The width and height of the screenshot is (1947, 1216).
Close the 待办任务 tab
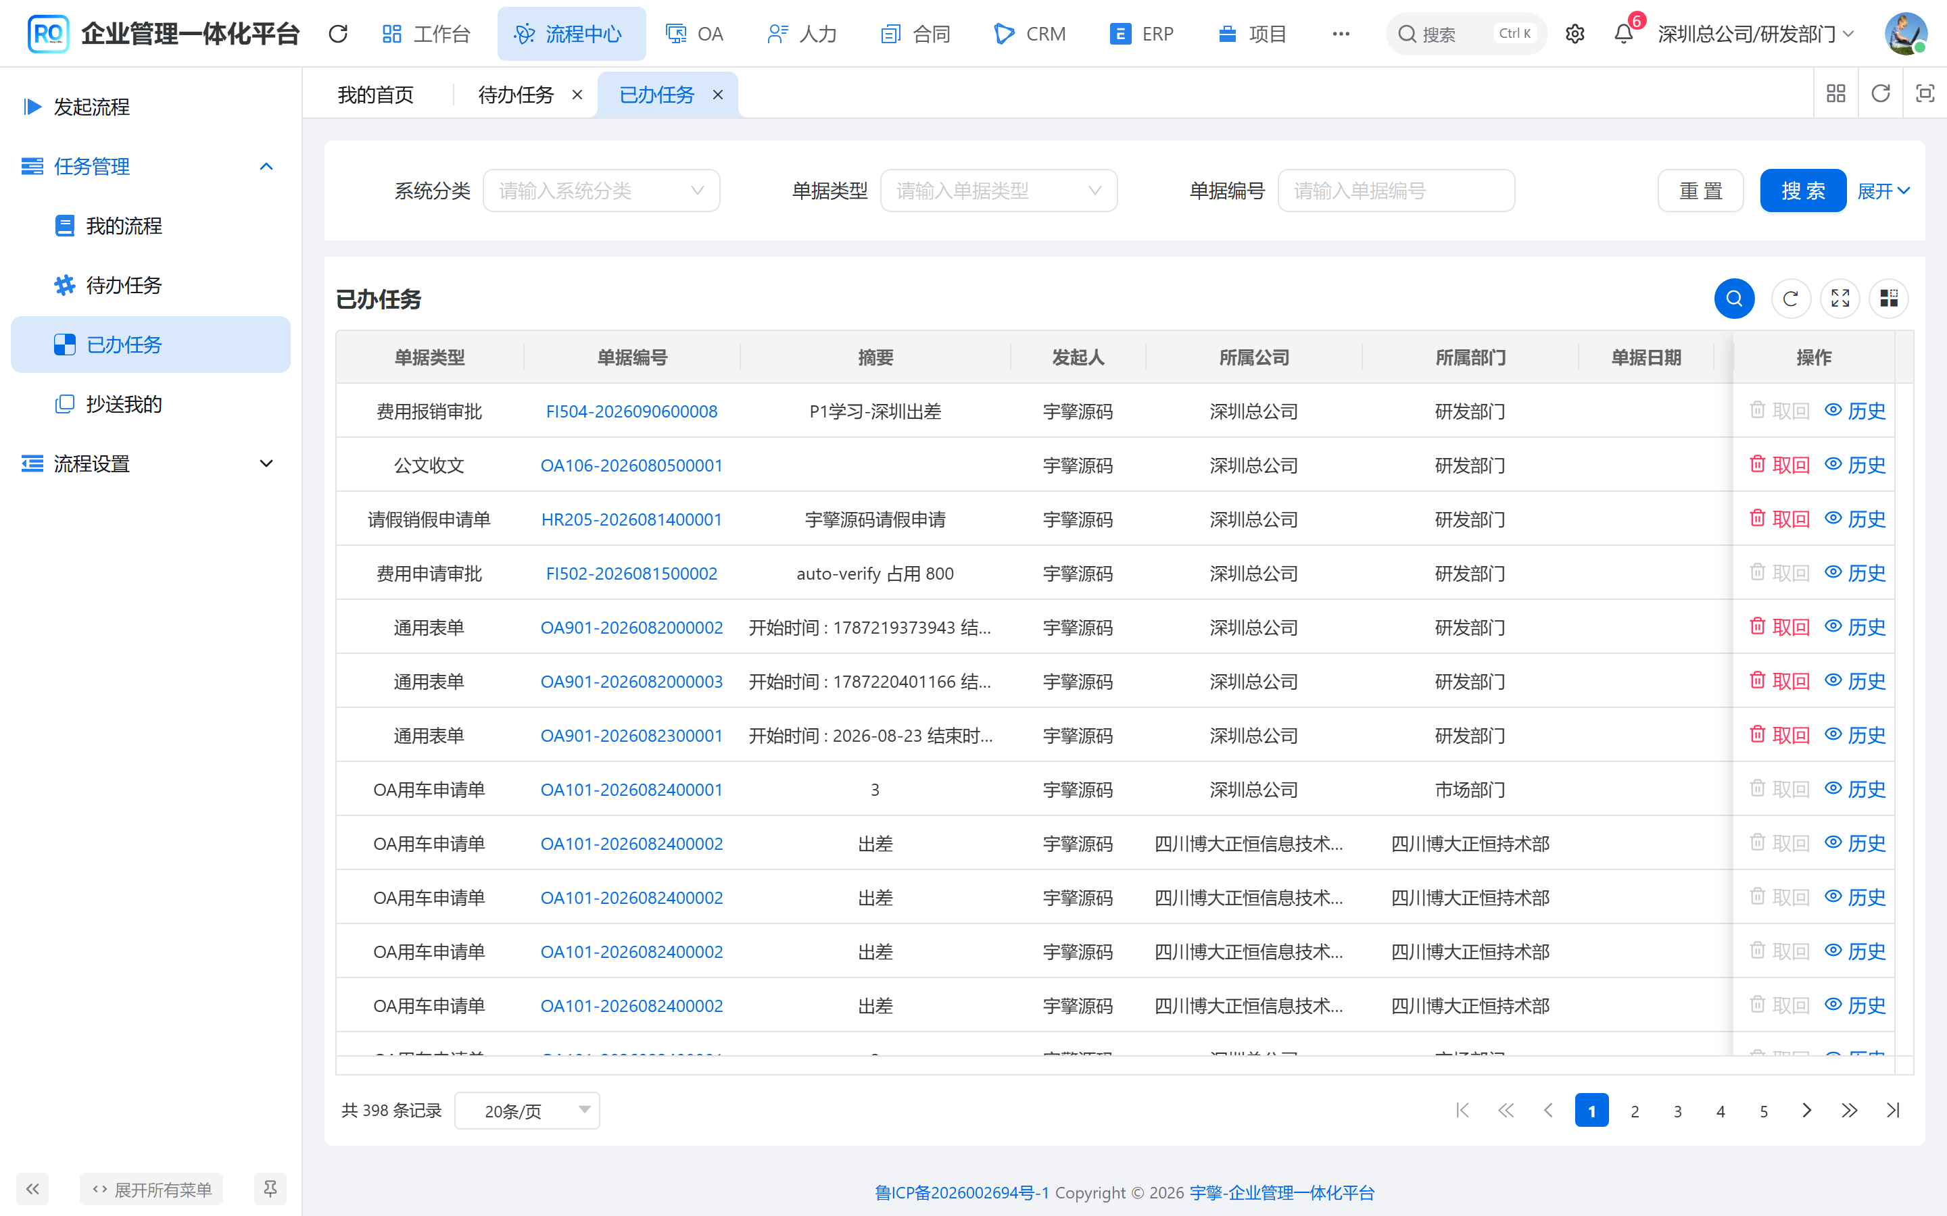[577, 95]
